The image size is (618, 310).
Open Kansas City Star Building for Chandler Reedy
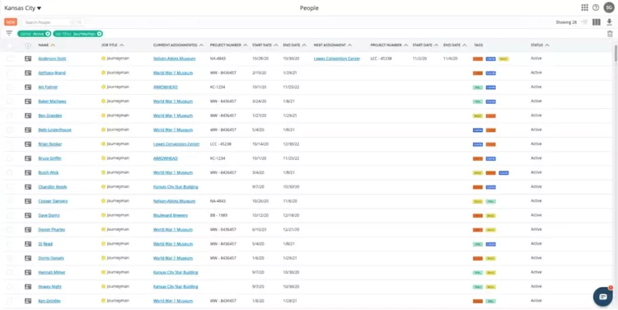176,187
